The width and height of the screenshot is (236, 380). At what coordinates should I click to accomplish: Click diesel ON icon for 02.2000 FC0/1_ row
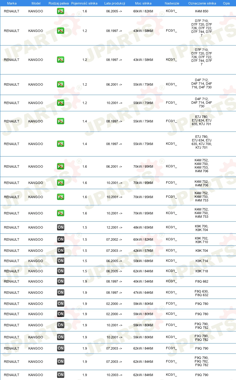coord(61,304)
